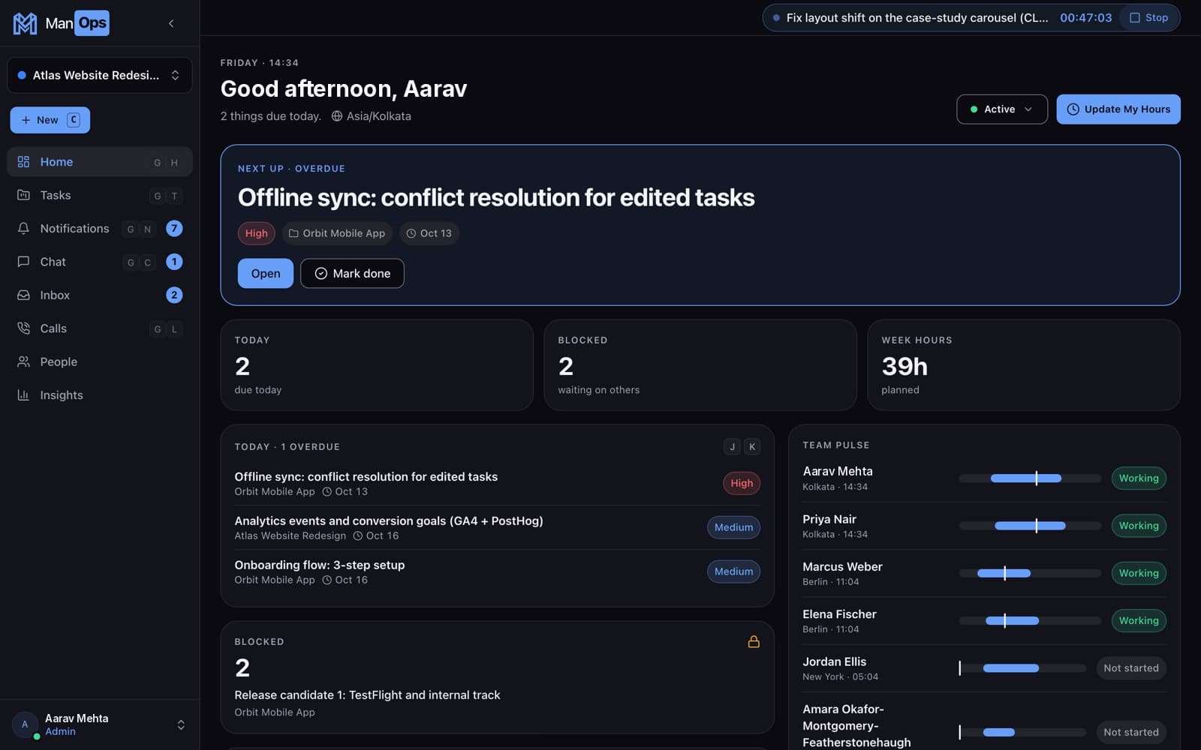Open the Blocked waiting on others stat card
1201x750 pixels.
tap(700, 365)
